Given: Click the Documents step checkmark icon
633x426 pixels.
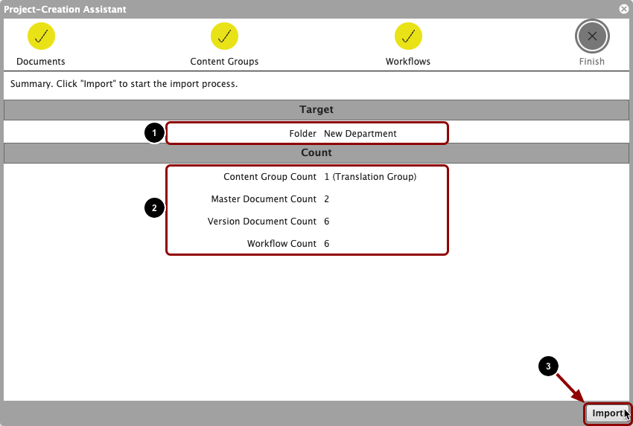Looking at the screenshot, I should coord(41,36).
